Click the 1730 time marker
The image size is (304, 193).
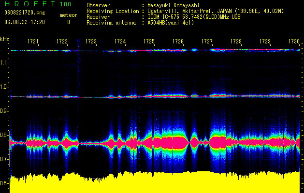pyautogui.click(x=294, y=41)
